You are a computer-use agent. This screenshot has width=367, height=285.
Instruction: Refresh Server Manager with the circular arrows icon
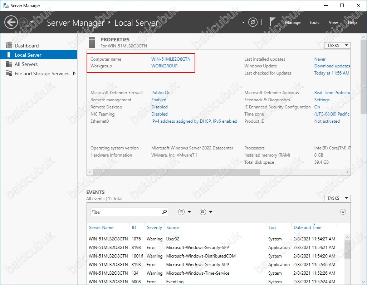pos(253,22)
